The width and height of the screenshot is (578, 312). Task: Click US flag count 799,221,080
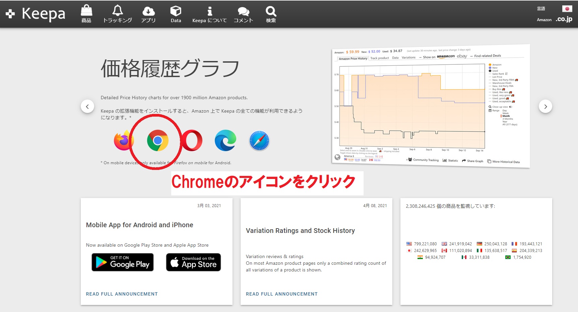[x=422, y=244]
